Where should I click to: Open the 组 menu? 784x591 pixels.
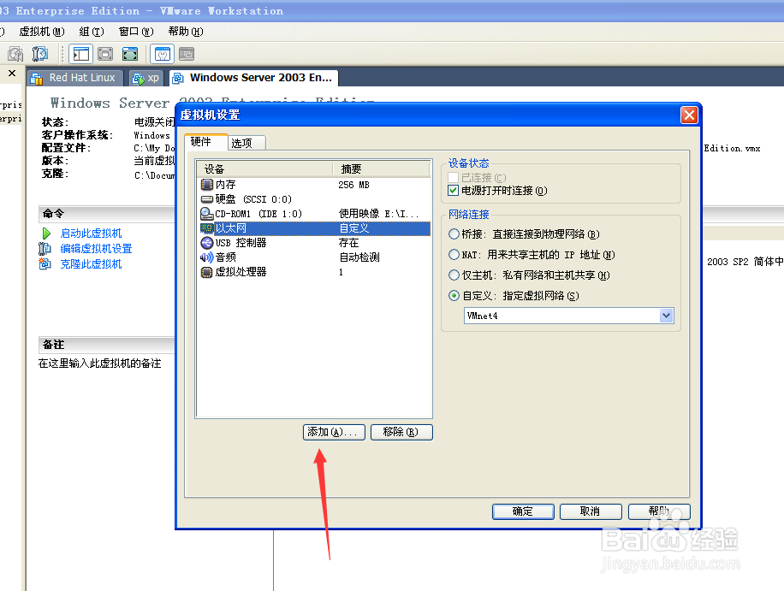coord(92,32)
